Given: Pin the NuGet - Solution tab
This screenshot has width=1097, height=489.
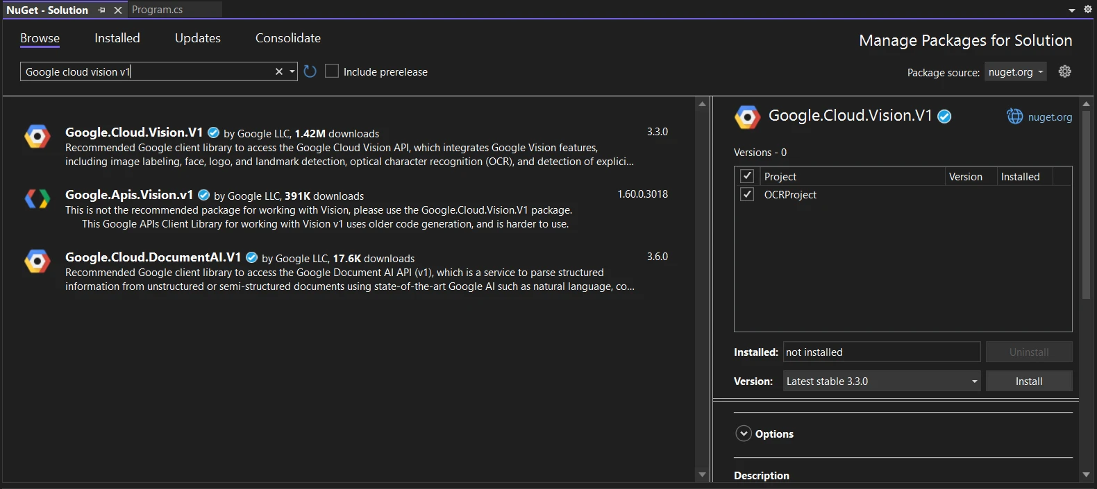Looking at the screenshot, I should pos(102,10).
